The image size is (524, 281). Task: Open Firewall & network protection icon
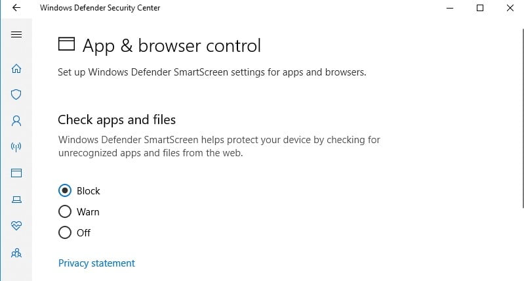click(x=17, y=147)
